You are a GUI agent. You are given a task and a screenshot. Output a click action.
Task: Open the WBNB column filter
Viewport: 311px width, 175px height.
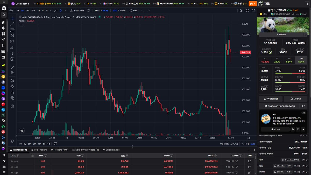tap(172, 156)
